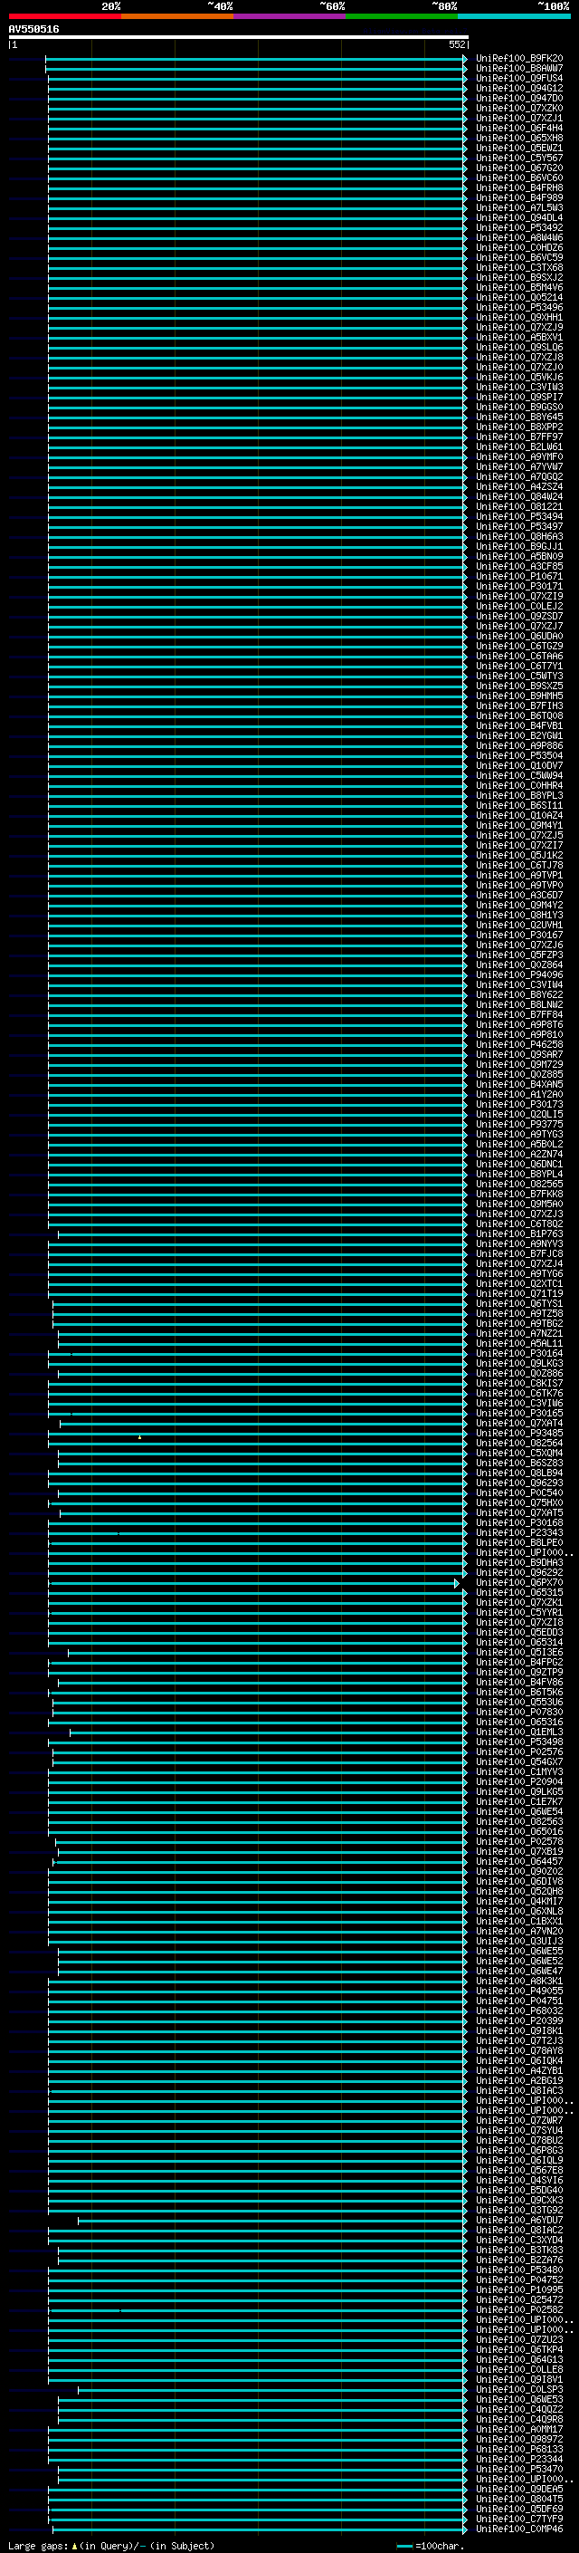Open hit UniRef100_B9FK20
579x2553 pixels.
pyautogui.click(x=518, y=59)
